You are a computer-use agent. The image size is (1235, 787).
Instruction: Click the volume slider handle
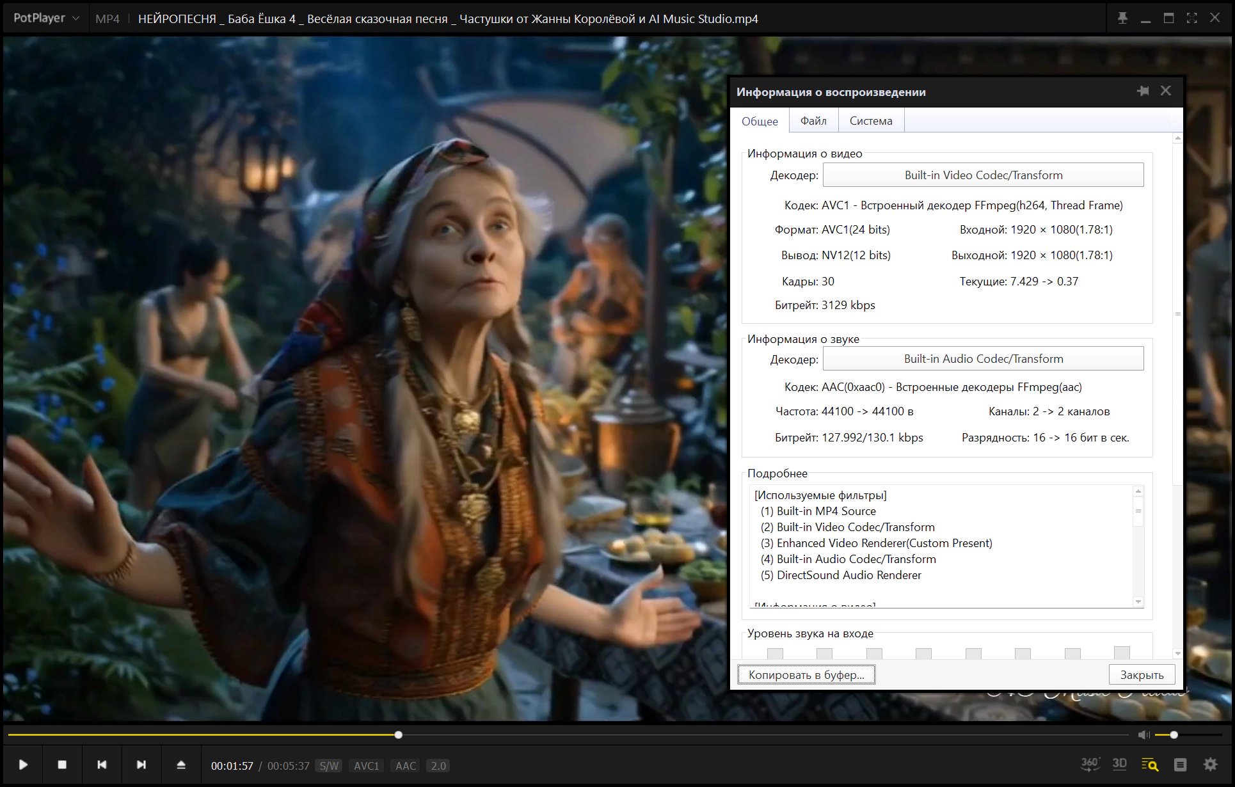[1174, 735]
